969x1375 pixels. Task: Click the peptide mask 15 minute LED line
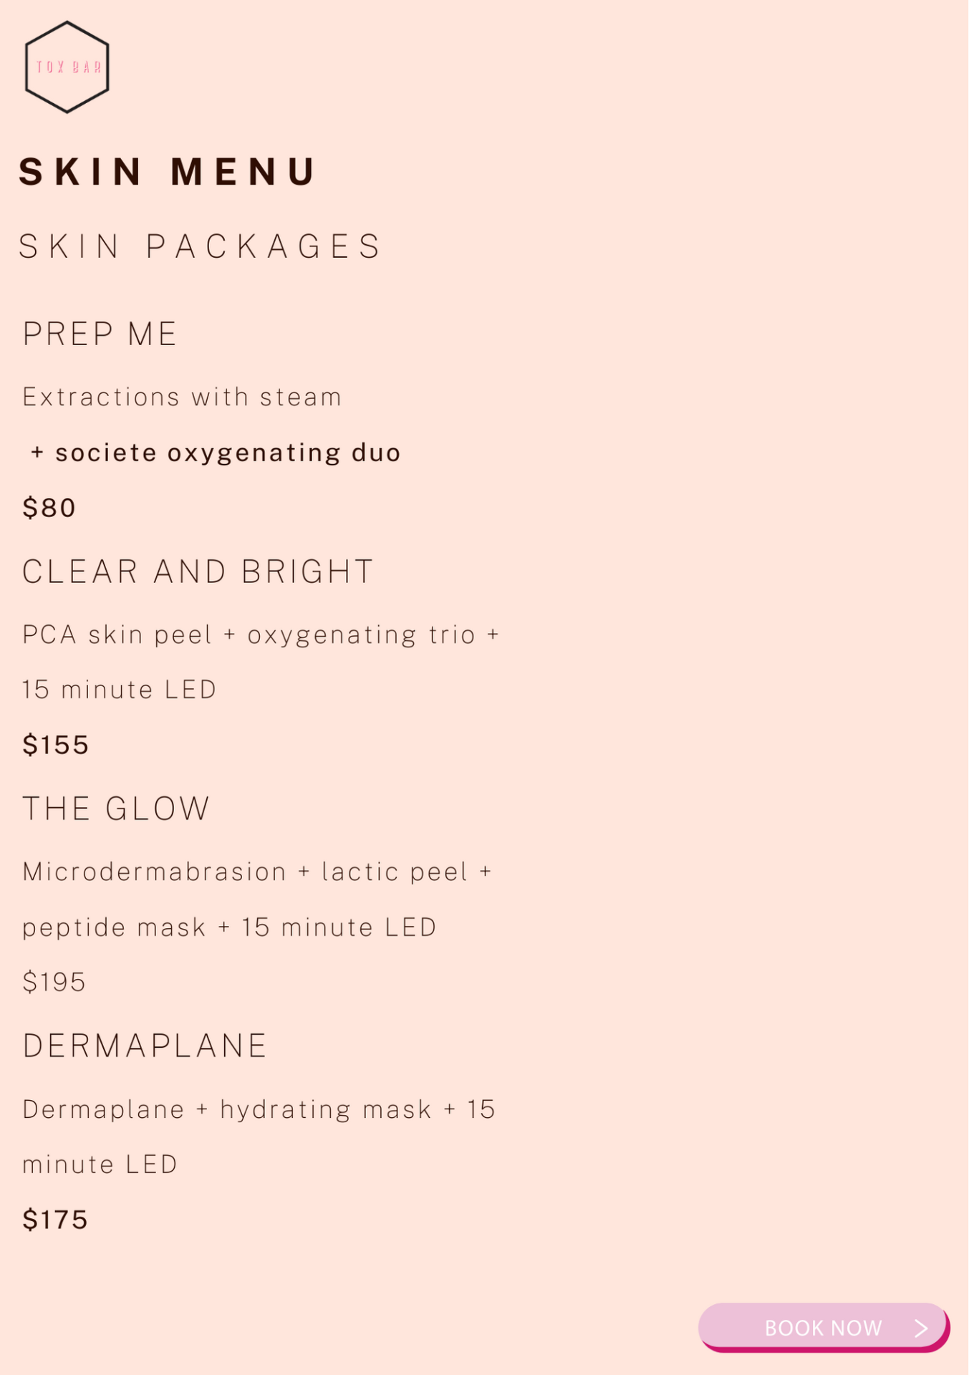pyautogui.click(x=229, y=927)
